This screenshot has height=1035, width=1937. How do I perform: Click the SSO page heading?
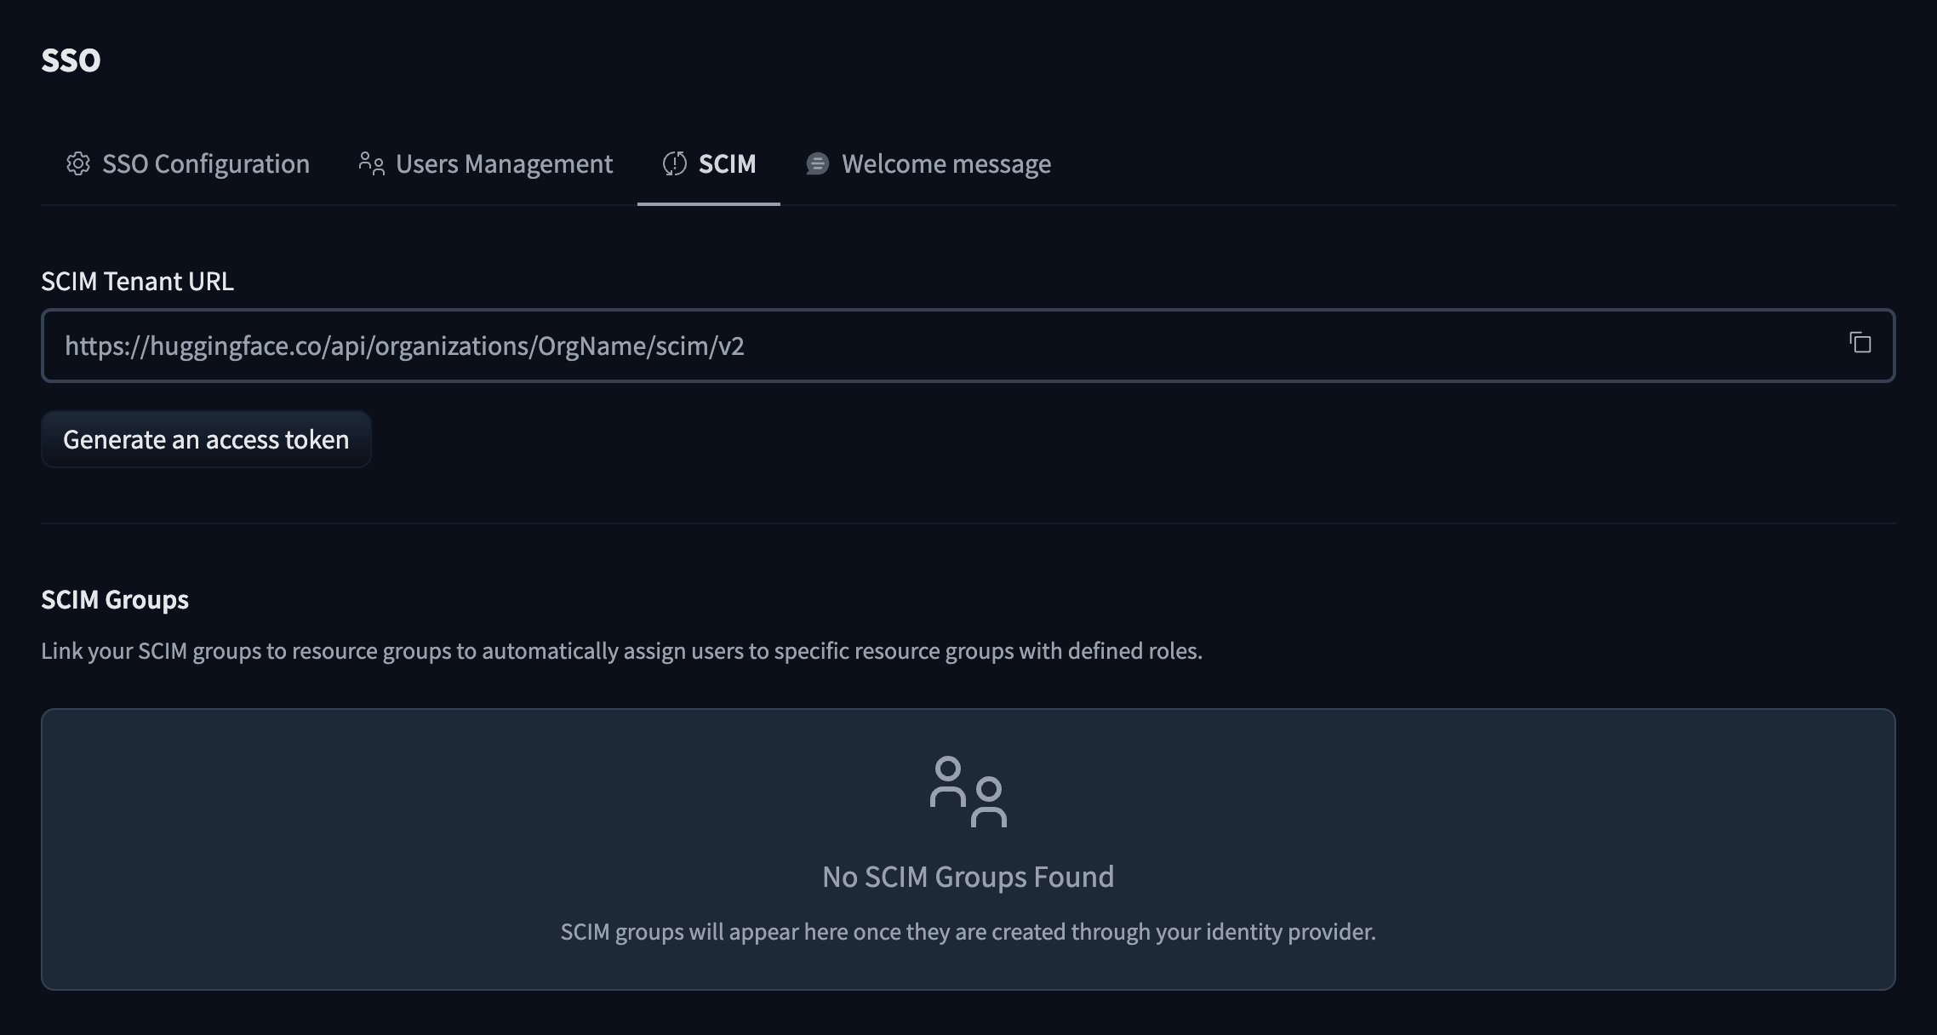(71, 60)
